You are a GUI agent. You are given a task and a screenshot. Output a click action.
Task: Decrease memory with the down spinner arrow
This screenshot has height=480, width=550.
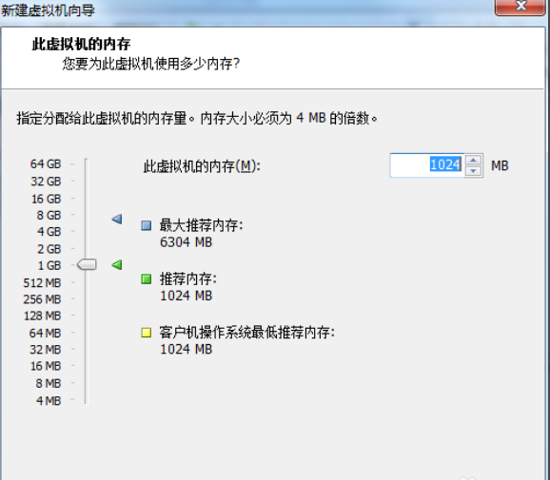coord(474,171)
